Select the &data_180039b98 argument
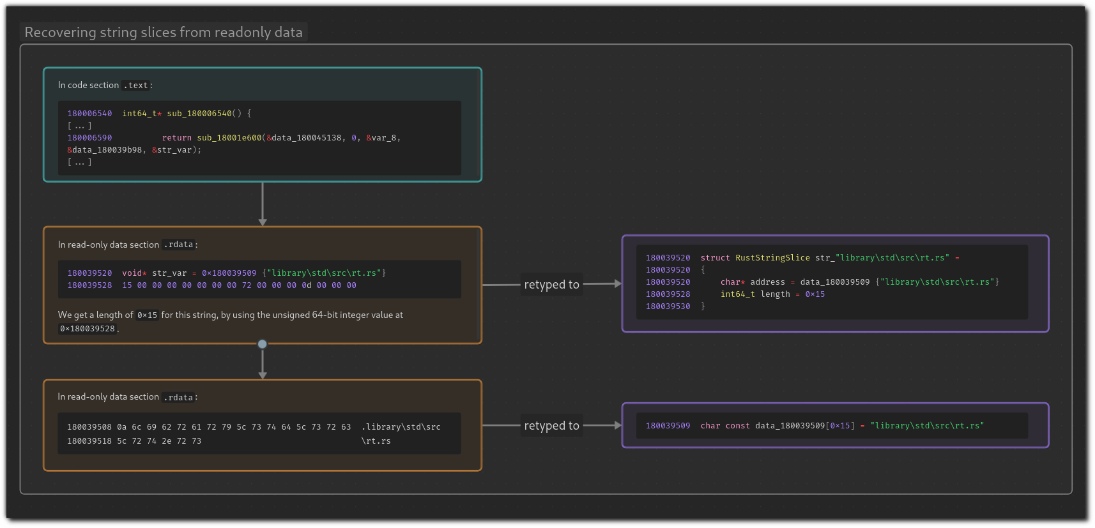Viewport: 1095px width, 528px height. click(105, 150)
